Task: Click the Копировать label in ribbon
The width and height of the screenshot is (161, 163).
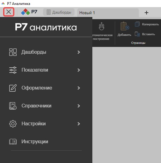Action: coord(150,24)
